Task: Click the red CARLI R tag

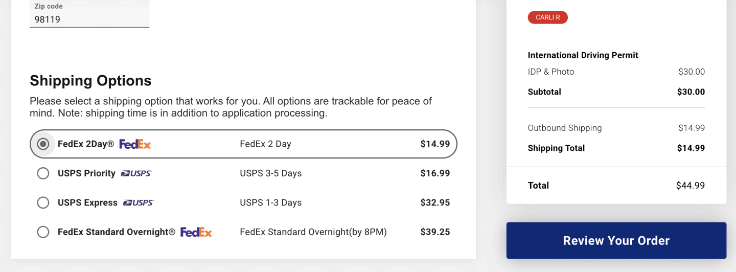Action: click(547, 17)
